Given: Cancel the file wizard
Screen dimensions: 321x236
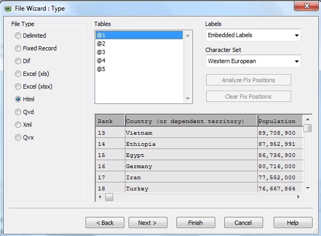Looking at the screenshot, I should [243, 223].
